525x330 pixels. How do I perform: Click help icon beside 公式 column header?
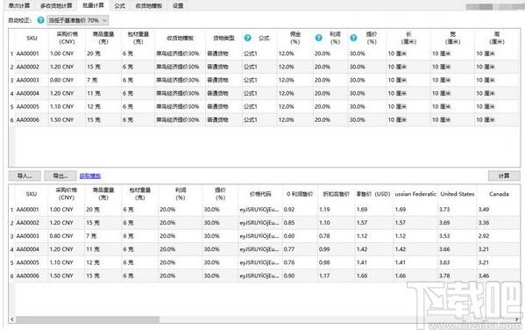coord(248,38)
